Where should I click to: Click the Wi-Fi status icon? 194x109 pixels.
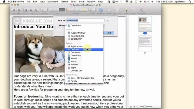127,2
